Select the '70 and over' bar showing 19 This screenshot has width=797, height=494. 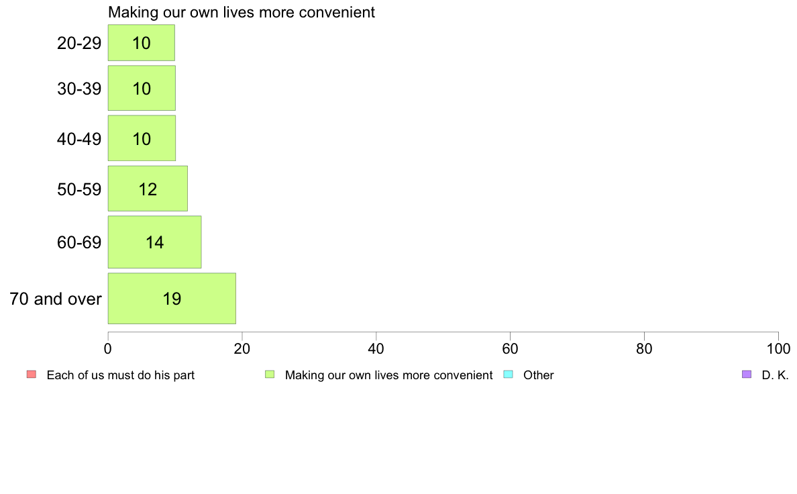(x=172, y=299)
